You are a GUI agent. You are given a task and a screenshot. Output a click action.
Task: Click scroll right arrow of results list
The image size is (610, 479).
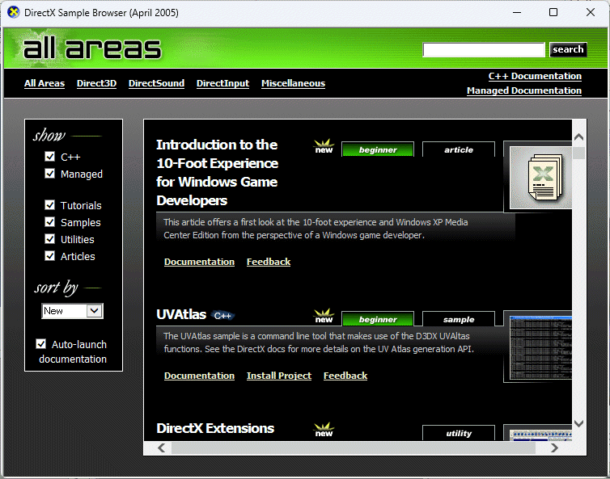click(554, 448)
